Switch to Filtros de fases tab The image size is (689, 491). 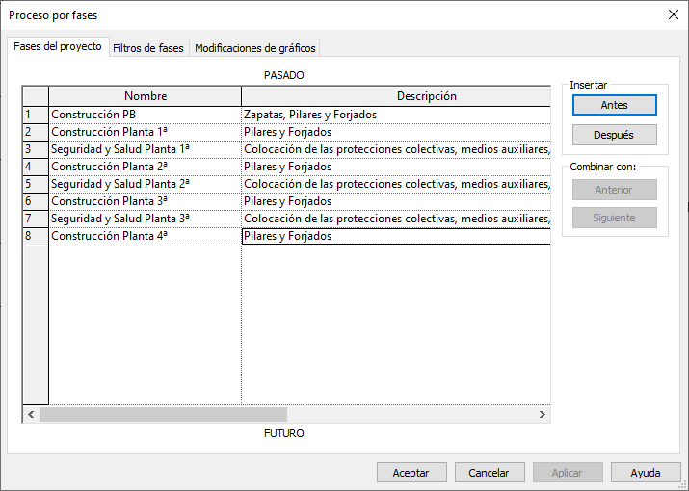(x=148, y=47)
